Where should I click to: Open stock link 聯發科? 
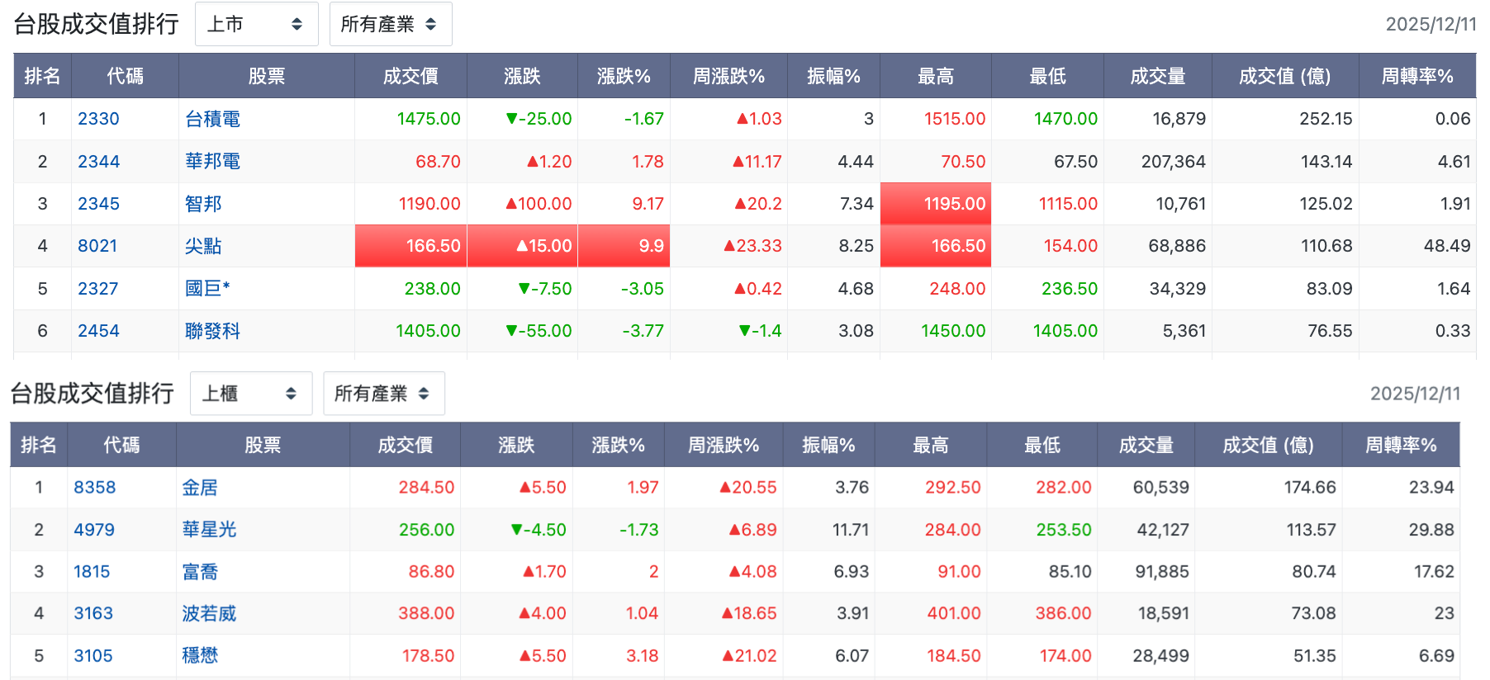point(212,331)
